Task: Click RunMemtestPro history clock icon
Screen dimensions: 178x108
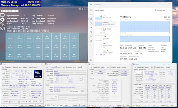Action: tap(79, 9)
